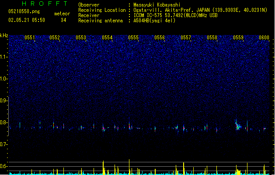Click the 1.1 kHz axis label
The height and width of the screenshot is (175, 275).
3,57
